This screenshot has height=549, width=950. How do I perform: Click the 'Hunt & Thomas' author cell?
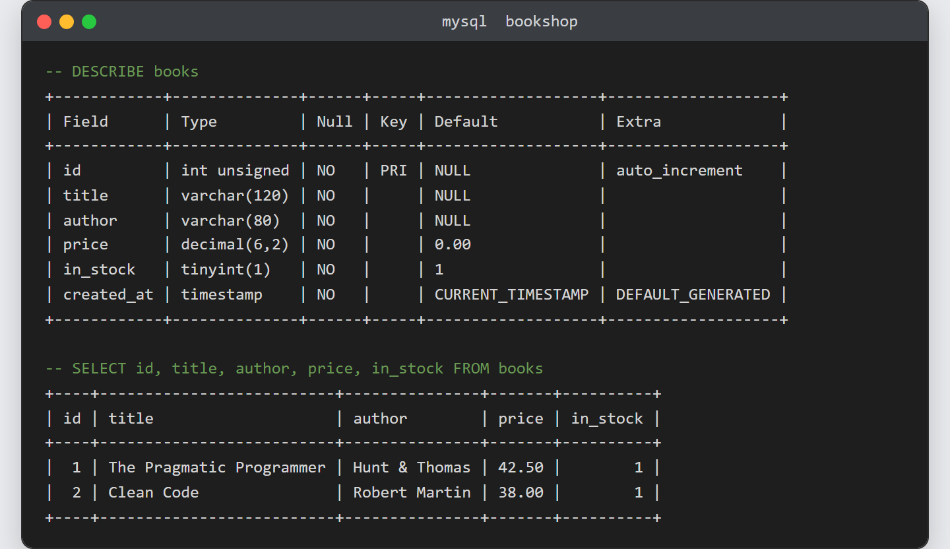tap(412, 467)
